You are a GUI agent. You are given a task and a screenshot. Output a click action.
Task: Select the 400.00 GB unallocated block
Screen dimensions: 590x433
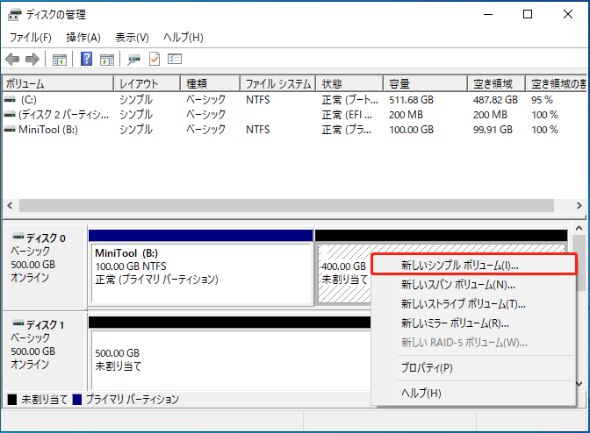(343, 273)
